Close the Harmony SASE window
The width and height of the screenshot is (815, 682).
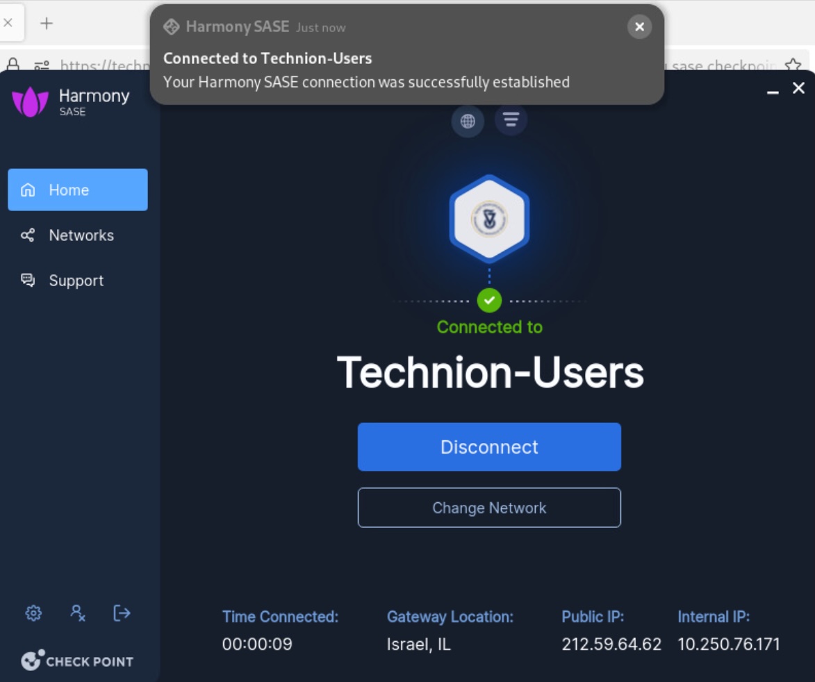click(799, 88)
